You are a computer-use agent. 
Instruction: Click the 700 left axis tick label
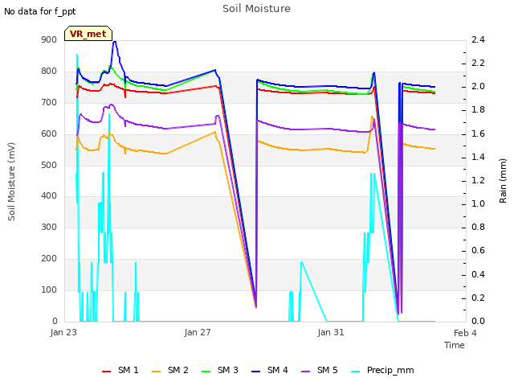tap(49, 102)
